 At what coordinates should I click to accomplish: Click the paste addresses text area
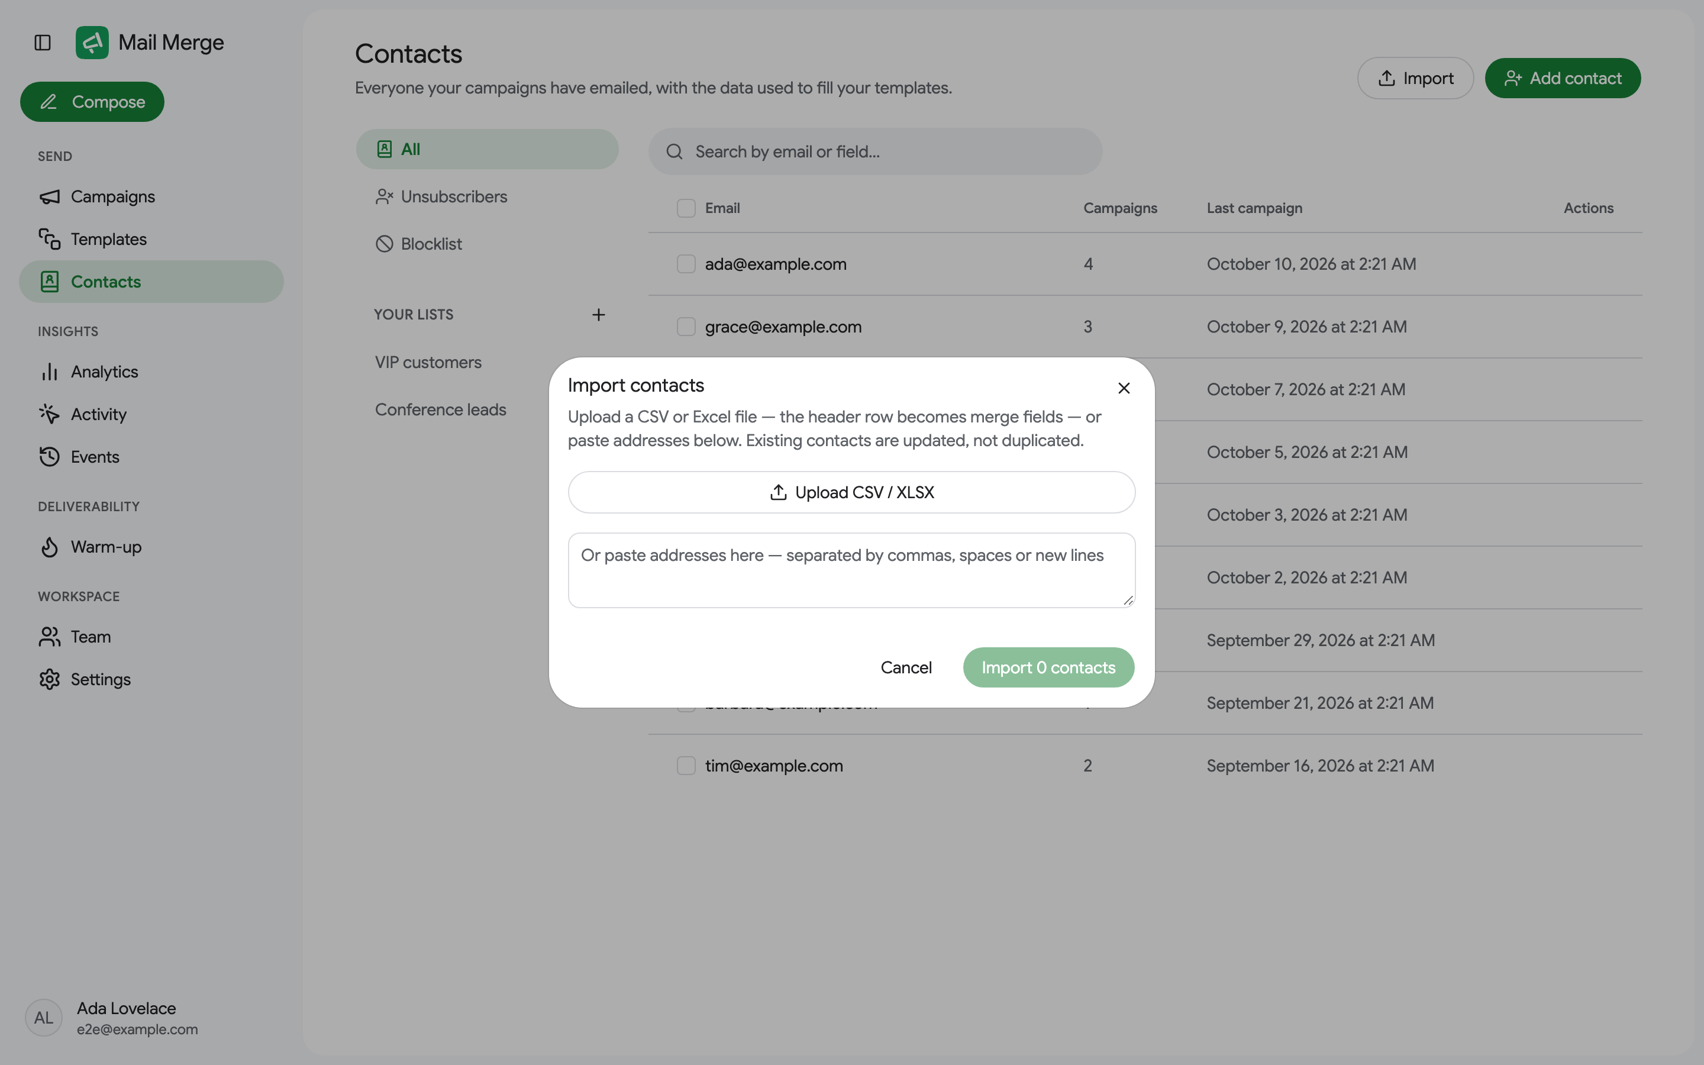click(x=851, y=570)
